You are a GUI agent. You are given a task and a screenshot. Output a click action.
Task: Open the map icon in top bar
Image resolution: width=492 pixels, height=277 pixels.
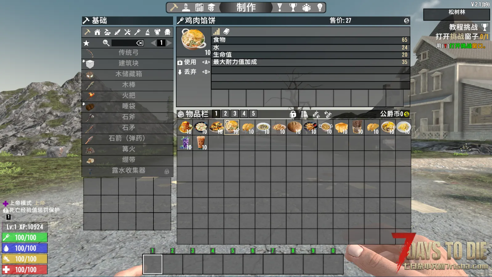point(199,7)
